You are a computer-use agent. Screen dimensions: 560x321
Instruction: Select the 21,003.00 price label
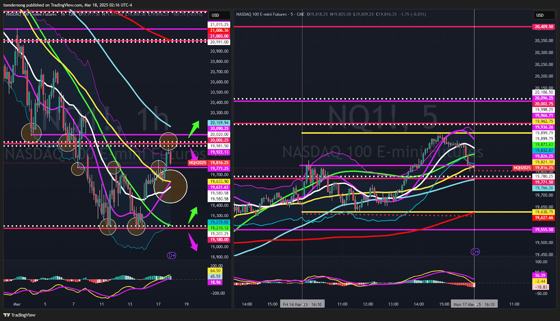(x=219, y=36)
